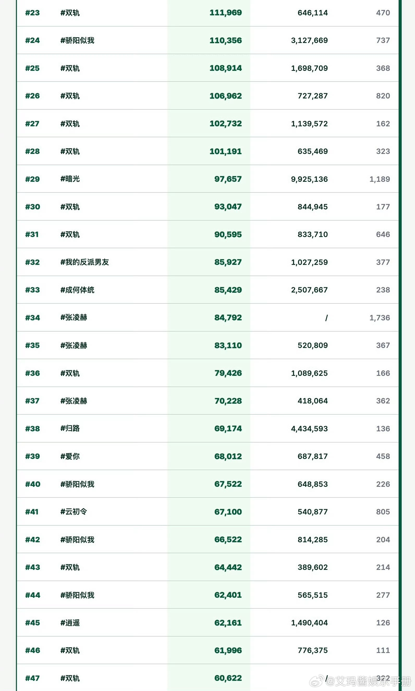
Task: Select the #双轨 hashtag in row #36
Action: pyautogui.click(x=70, y=373)
